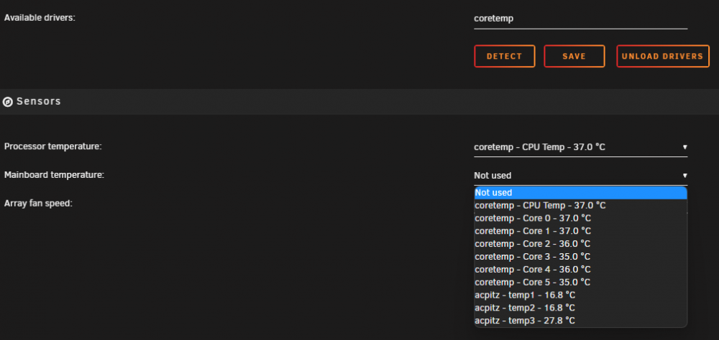719x340 pixels.
Task: Select 'coretemp - Core 5' option
Action: click(x=580, y=283)
